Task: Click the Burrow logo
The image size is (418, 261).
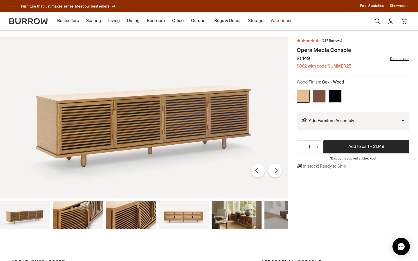Action: coord(28,21)
